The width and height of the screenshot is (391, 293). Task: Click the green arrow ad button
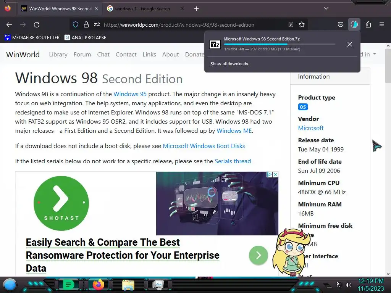click(259, 255)
